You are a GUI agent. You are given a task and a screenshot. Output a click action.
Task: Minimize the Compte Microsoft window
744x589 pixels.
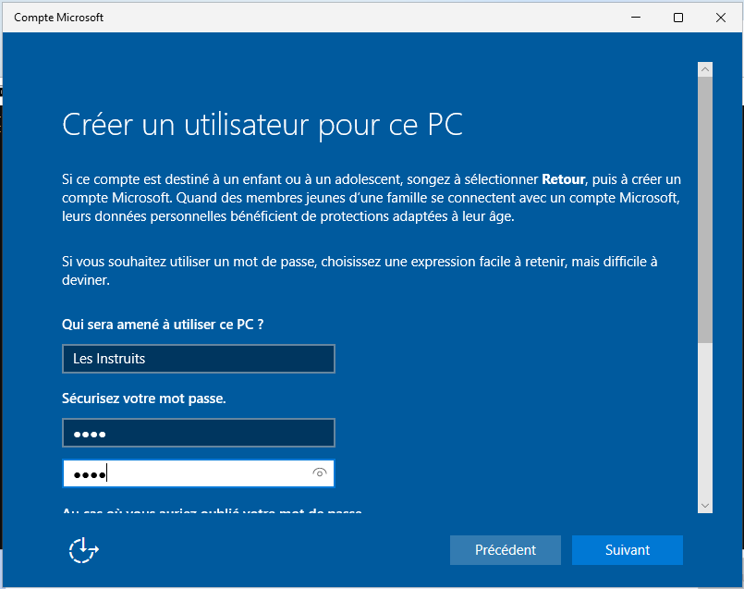point(636,17)
